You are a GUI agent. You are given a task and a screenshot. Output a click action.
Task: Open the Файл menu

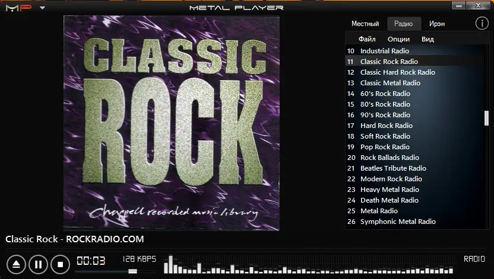(x=367, y=39)
